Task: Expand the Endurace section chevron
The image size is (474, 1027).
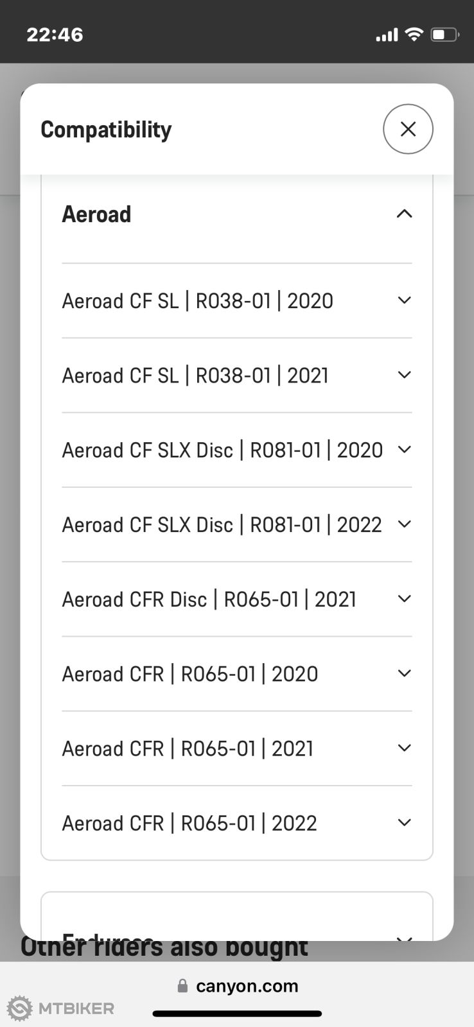Action: click(x=404, y=937)
